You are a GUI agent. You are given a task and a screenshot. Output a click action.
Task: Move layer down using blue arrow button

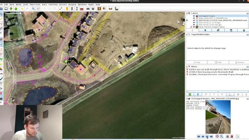click(x=205, y=30)
